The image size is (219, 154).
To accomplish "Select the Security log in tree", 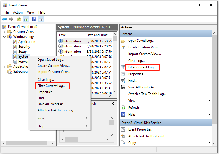I will [24, 47].
